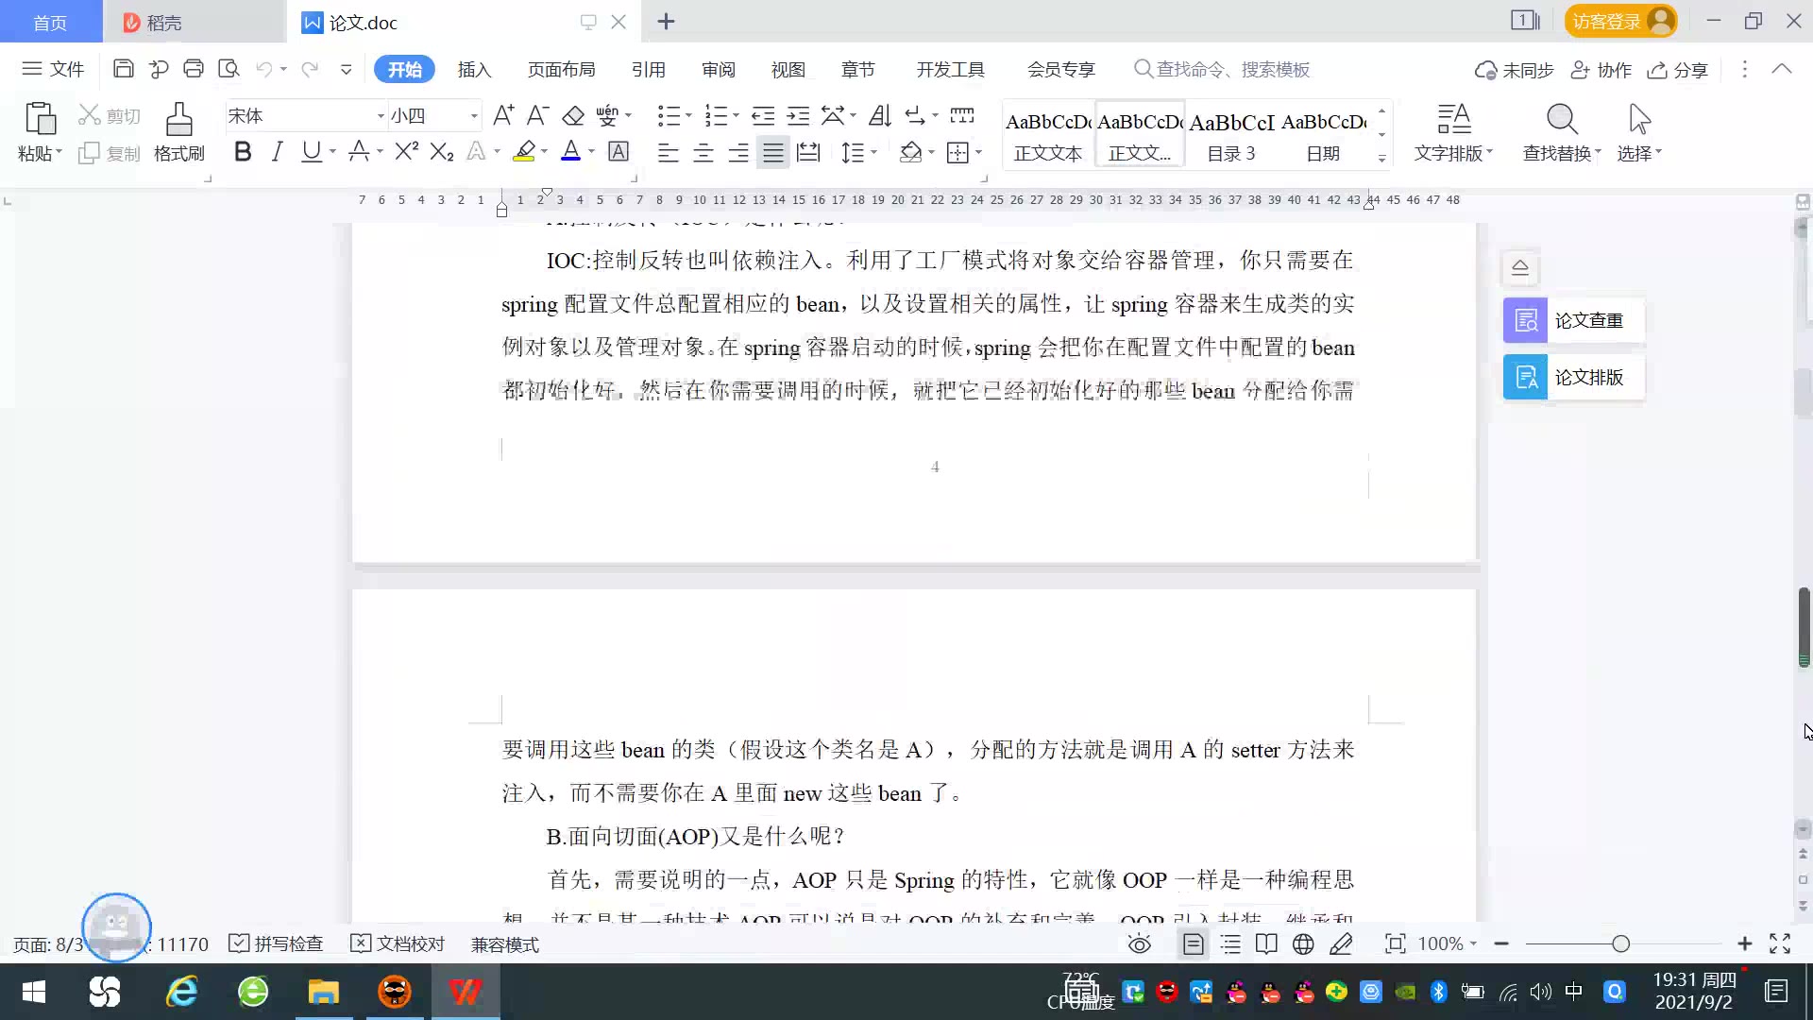Click the print icon in quick toolbar
The image size is (1813, 1020).
[x=194, y=69]
